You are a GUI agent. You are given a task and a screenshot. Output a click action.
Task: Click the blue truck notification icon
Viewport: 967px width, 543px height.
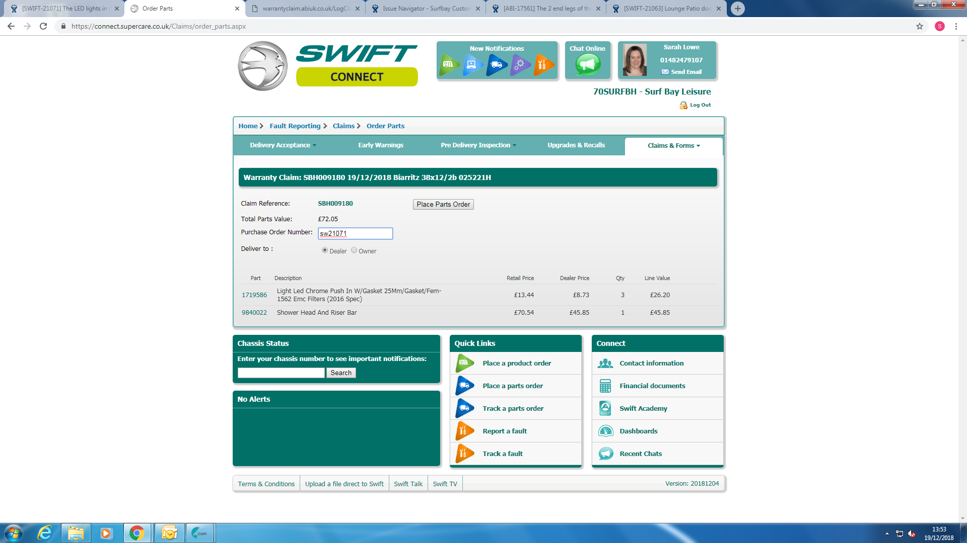(496, 64)
